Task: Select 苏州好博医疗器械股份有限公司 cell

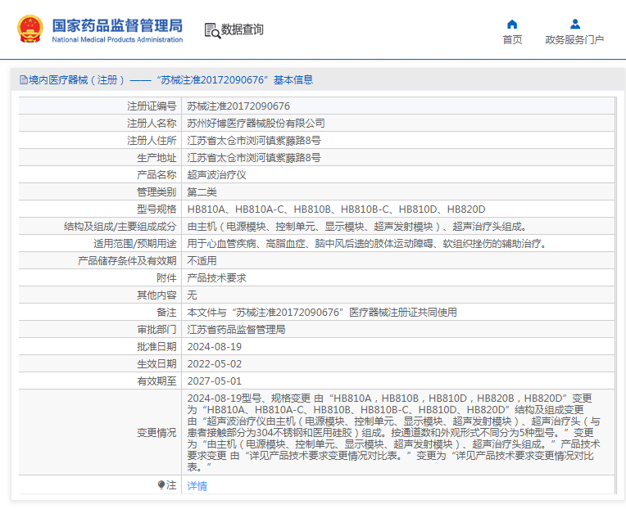Action: [x=256, y=124]
